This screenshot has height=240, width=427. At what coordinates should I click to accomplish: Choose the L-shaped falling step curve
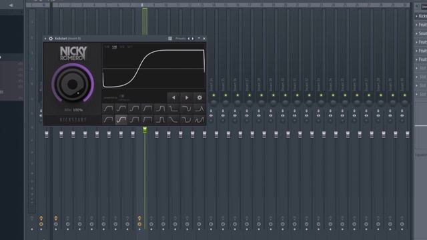coord(173,109)
